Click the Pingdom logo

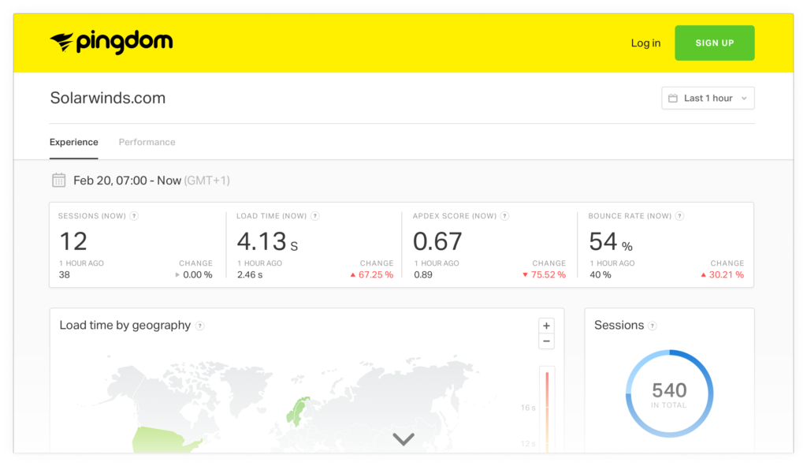pyautogui.click(x=110, y=43)
